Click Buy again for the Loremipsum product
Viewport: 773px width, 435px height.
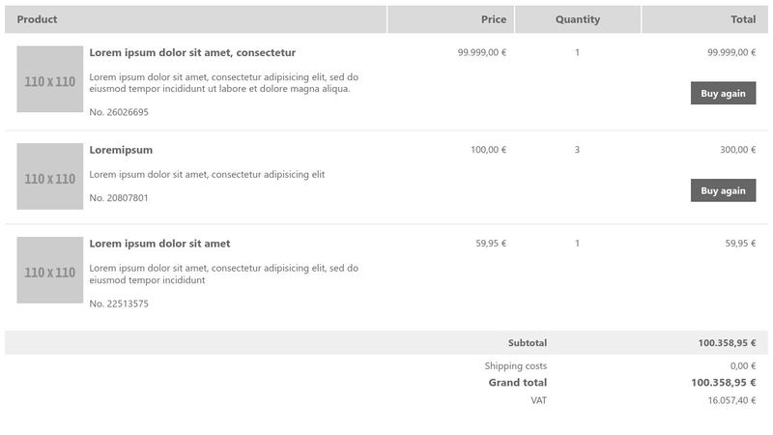click(723, 190)
